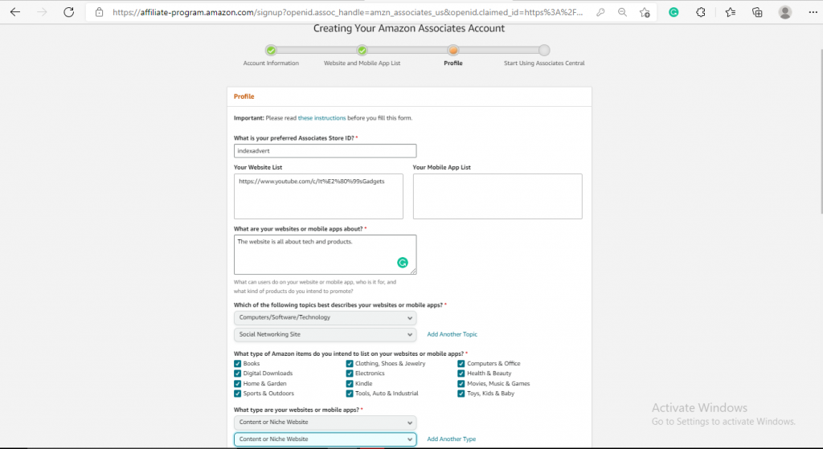This screenshot has width=823, height=449.
Task: Click the Profile step circle
Action: tap(453, 51)
